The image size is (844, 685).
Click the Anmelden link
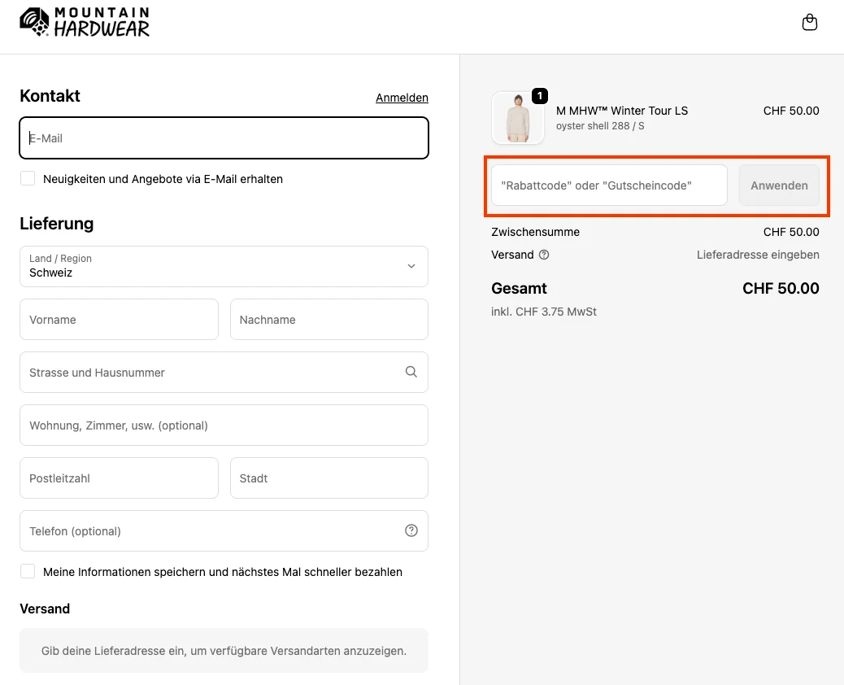[402, 98]
